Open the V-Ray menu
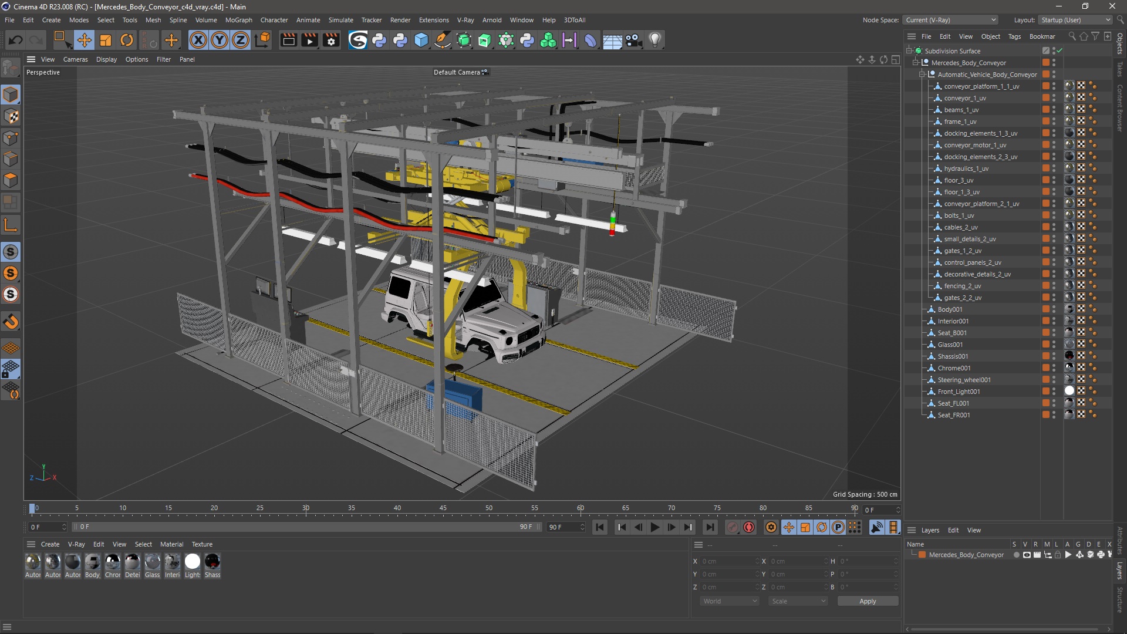The height and width of the screenshot is (634, 1127). tap(465, 20)
